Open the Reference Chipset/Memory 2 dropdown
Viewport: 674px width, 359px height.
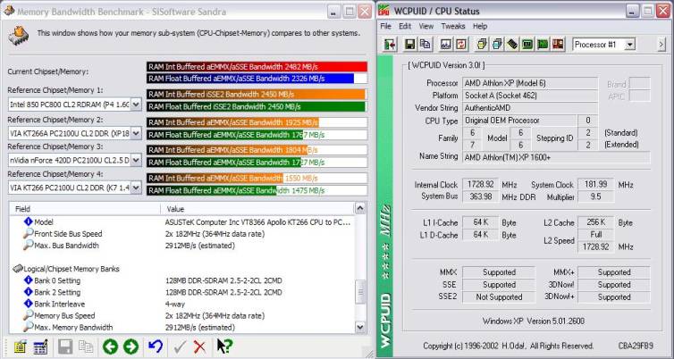pyautogui.click(x=136, y=133)
